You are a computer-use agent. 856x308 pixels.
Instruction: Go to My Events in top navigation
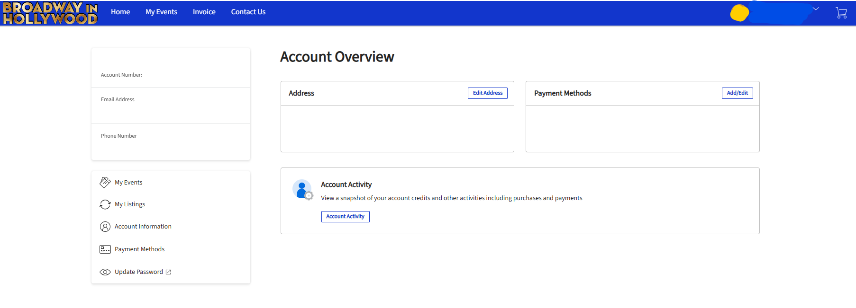click(x=161, y=12)
